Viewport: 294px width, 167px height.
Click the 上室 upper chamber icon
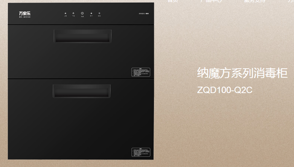click(65, 13)
